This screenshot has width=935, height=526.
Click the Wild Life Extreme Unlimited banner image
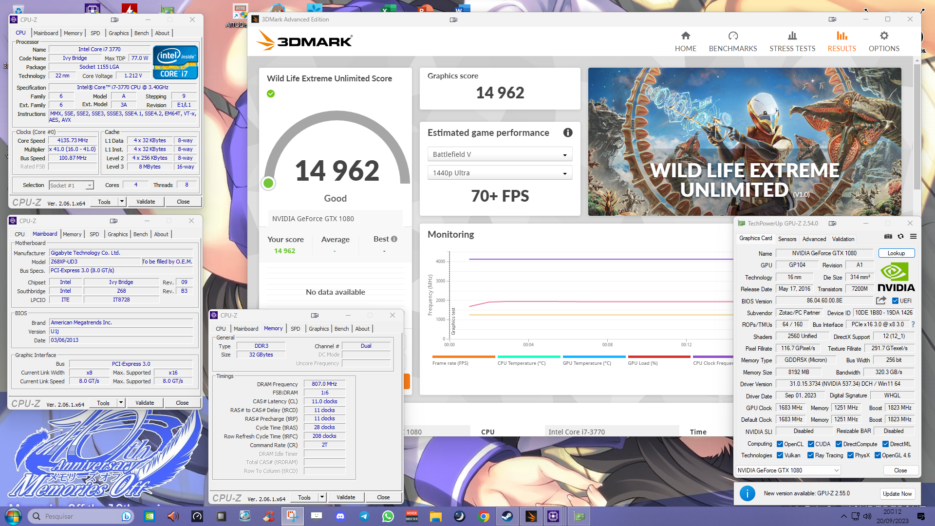click(744, 142)
